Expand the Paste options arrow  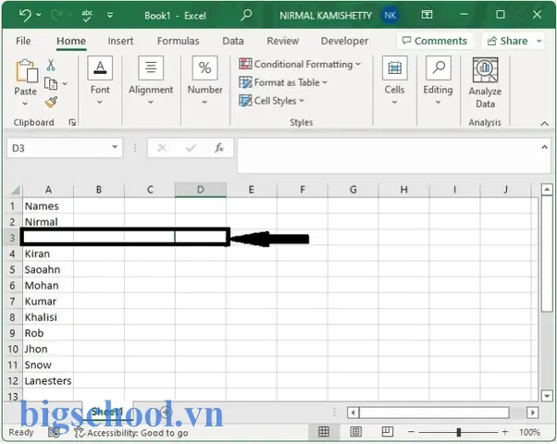(25, 104)
